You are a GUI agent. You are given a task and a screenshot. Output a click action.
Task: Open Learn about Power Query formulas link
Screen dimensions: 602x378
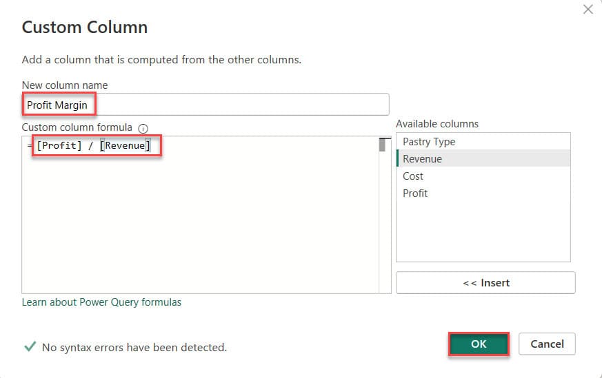[x=101, y=302]
